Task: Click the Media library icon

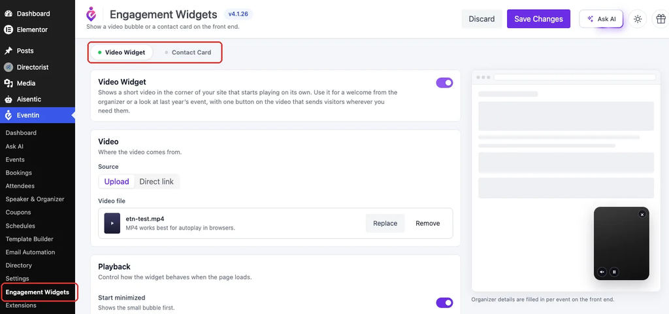Action: 8,83
